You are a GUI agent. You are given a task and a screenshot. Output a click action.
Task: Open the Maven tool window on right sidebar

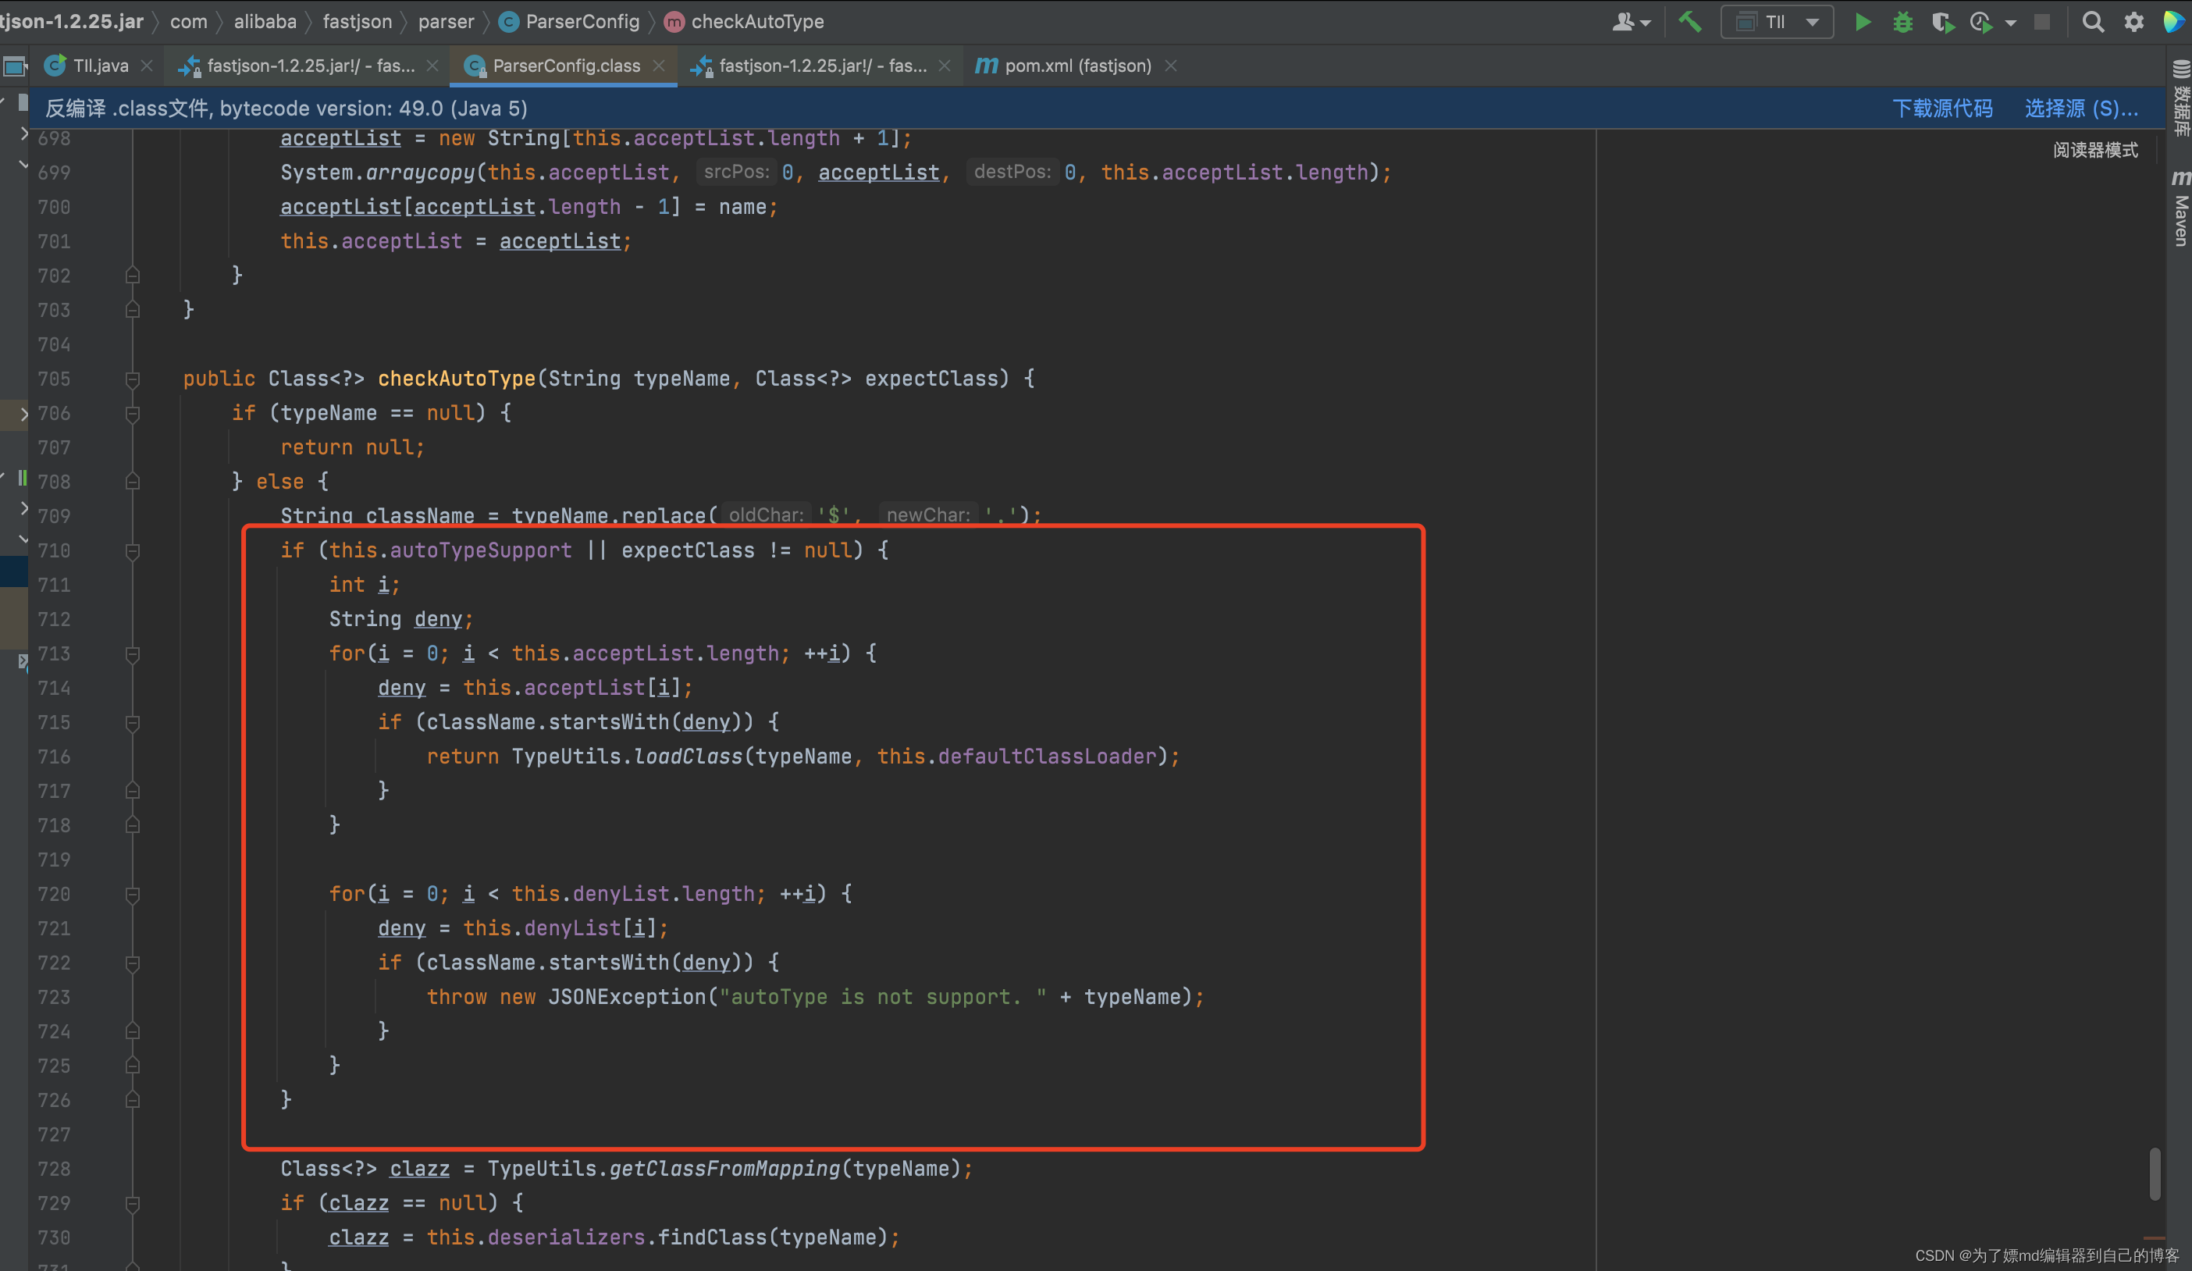click(x=2181, y=207)
